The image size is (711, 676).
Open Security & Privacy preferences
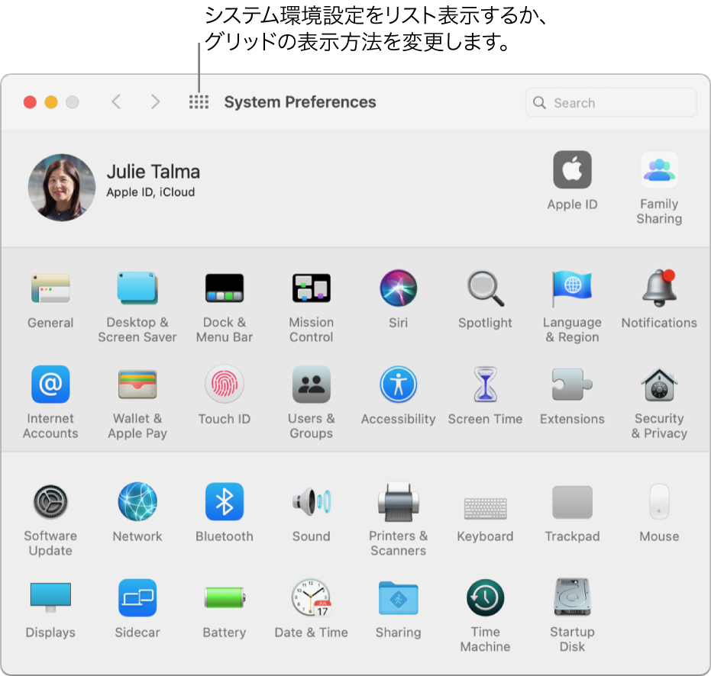pos(659,385)
